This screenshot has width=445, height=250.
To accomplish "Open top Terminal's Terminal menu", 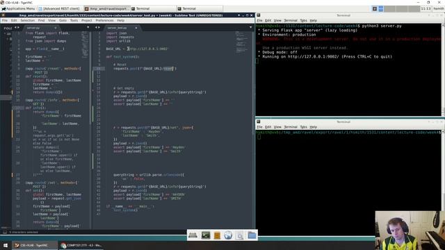I will tap(291, 20).
